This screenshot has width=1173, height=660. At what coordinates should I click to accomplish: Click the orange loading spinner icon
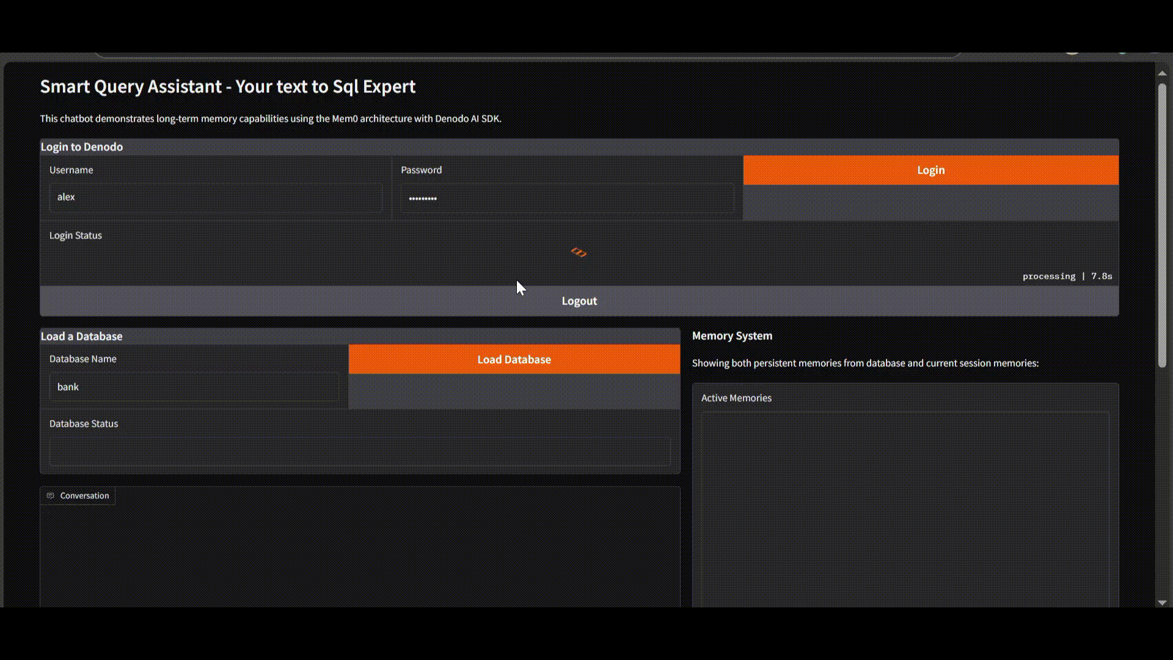coord(579,252)
